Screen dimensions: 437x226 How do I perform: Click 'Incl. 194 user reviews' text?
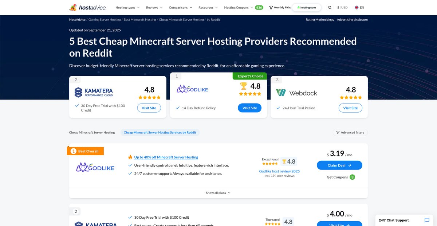pyautogui.click(x=279, y=176)
